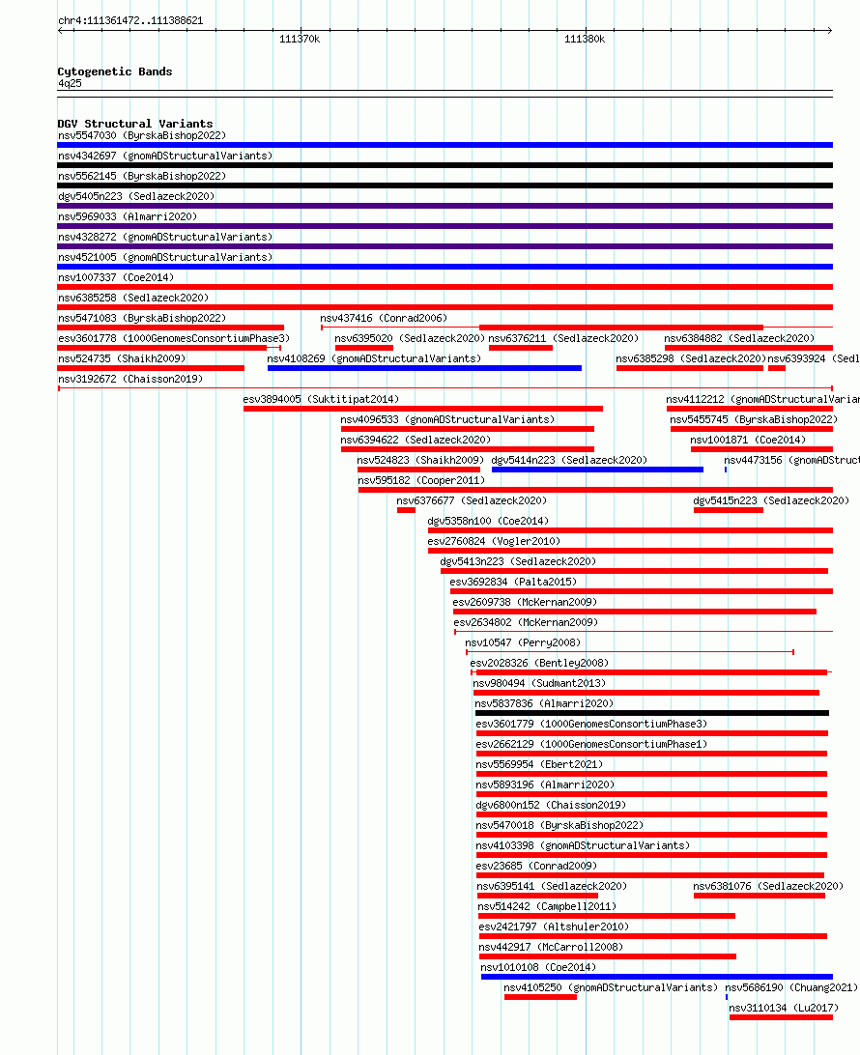Click the nsv10547 (Perry2008) label

point(523,642)
